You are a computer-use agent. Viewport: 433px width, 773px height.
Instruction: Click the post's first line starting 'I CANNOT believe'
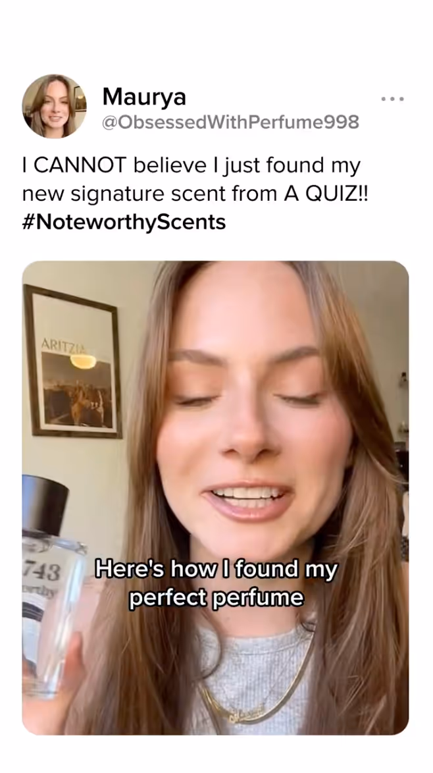click(x=191, y=166)
